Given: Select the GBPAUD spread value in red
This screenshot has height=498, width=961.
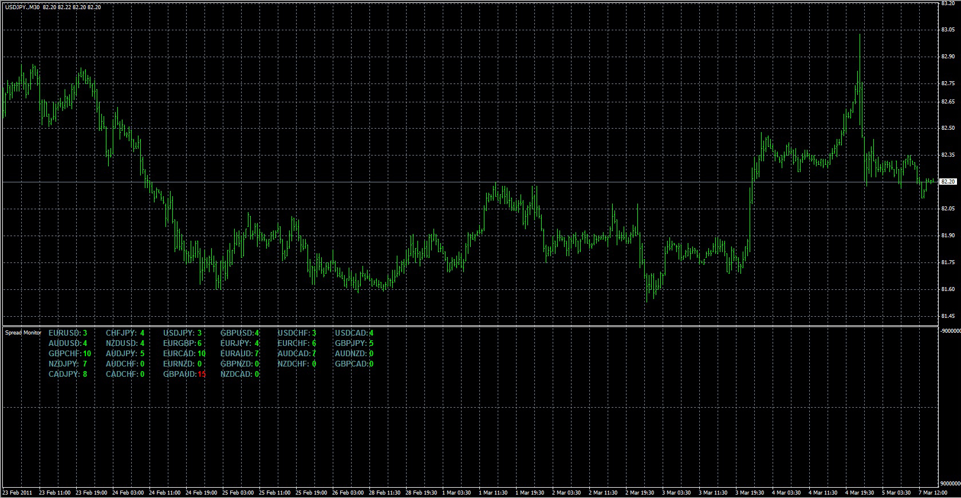Looking at the screenshot, I should [x=201, y=374].
